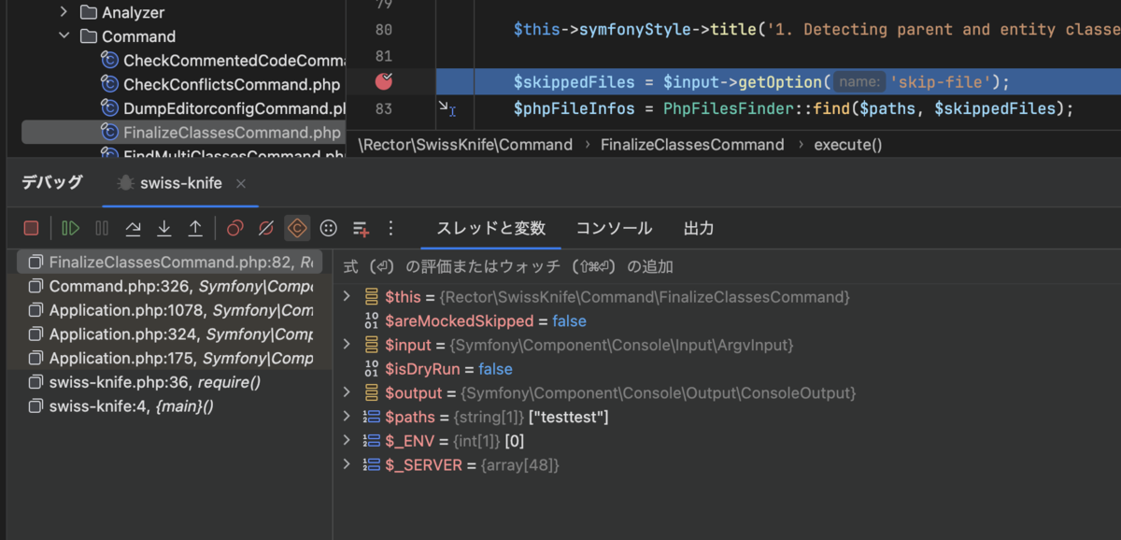Expand the $_SERVER array variable
This screenshot has height=540, width=1121.
347,464
